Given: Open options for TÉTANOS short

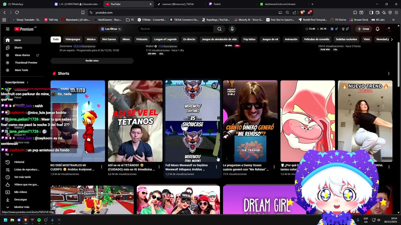Looking at the screenshot, I should coord(159,167).
